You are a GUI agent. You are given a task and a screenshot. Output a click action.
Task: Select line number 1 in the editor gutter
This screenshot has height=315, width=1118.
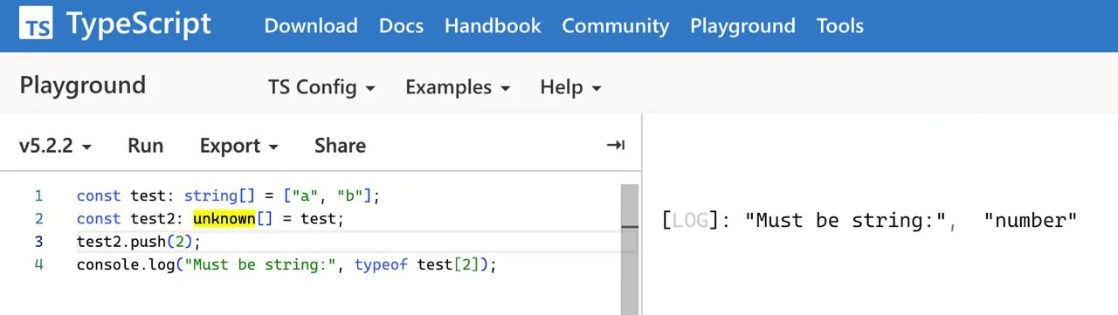38,195
